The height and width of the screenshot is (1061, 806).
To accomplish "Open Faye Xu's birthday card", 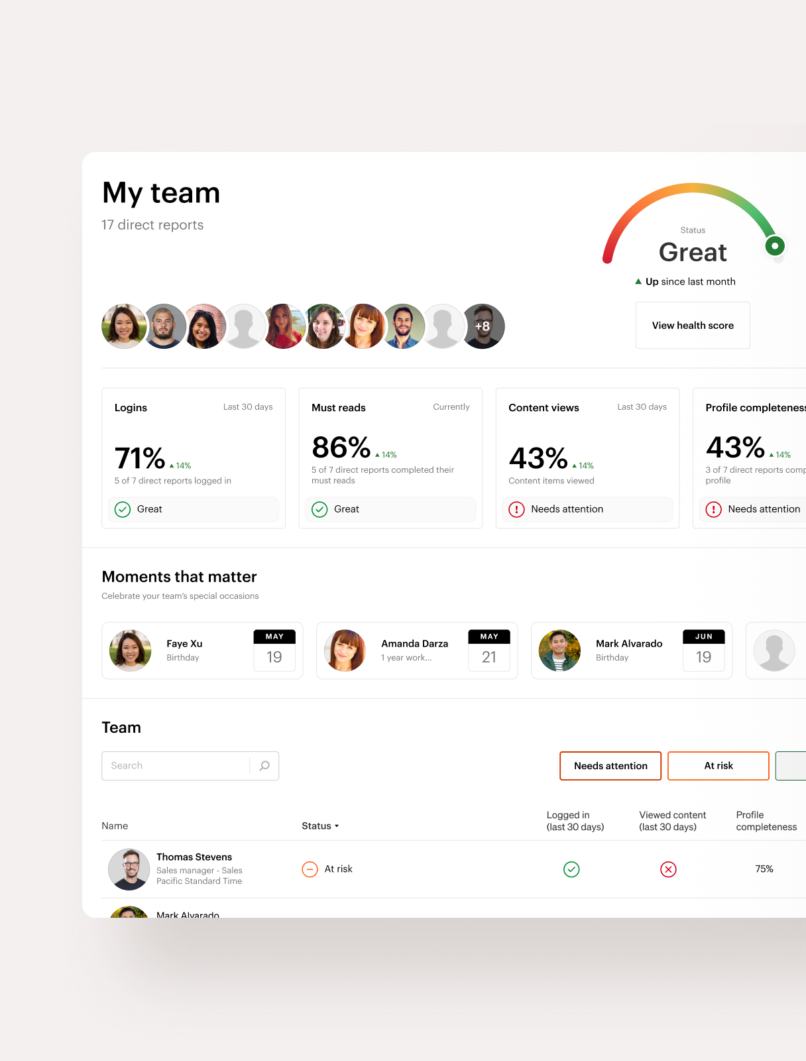I will (202, 651).
